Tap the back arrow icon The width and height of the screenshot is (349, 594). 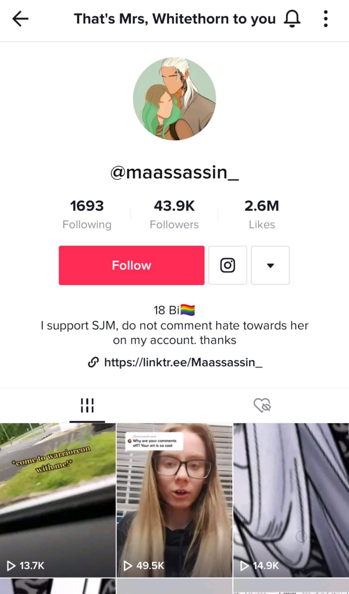[20, 19]
